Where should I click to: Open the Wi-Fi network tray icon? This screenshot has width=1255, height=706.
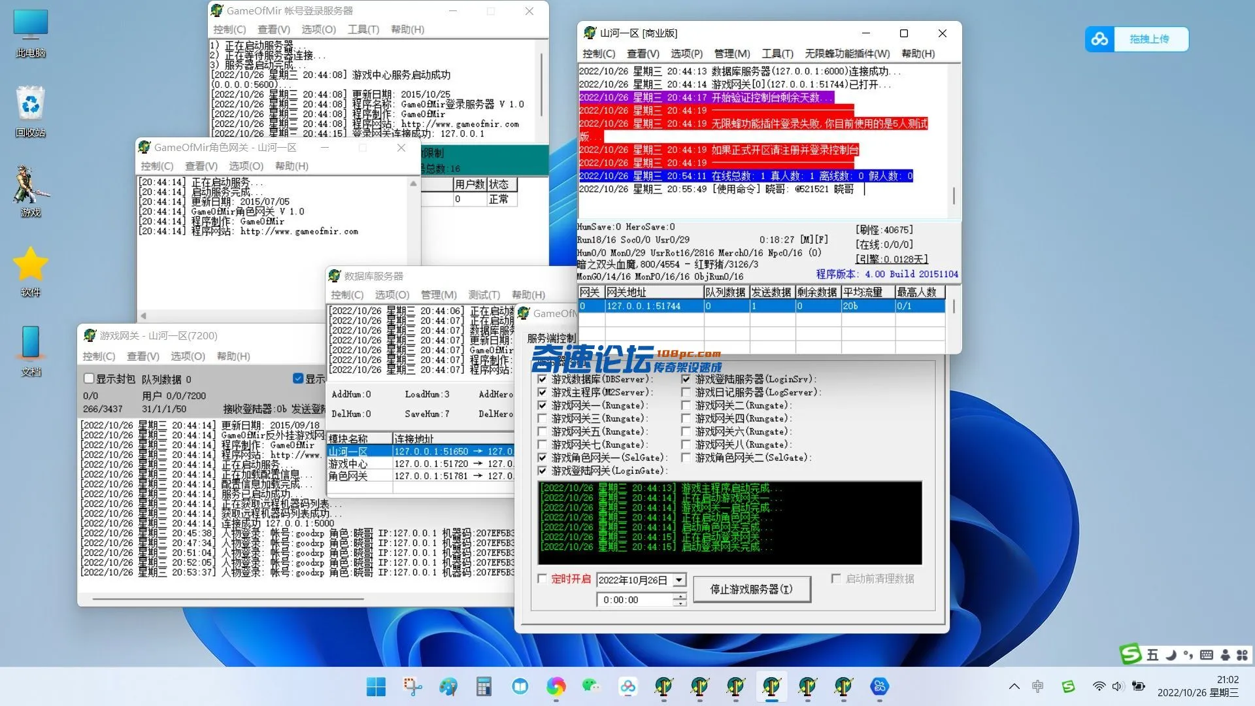click(1099, 686)
